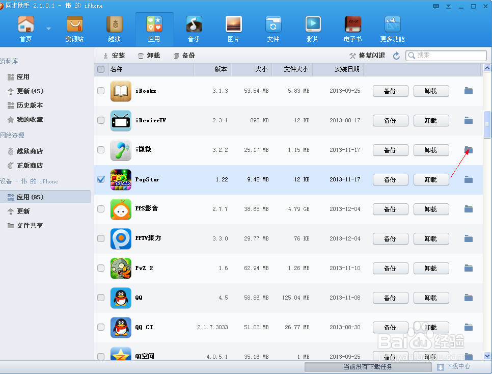Image resolution: width=492 pixels, height=374 pixels.
Task: Click the 备份 backup toolbar button
Action: click(x=184, y=56)
